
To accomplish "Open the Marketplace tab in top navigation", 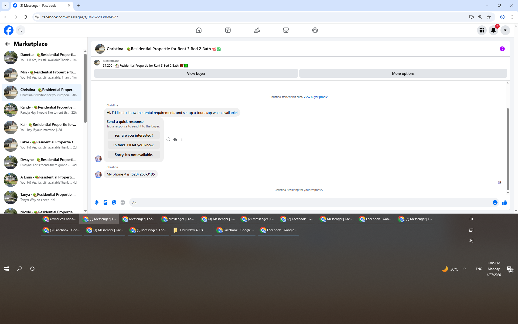I will [x=286, y=30].
